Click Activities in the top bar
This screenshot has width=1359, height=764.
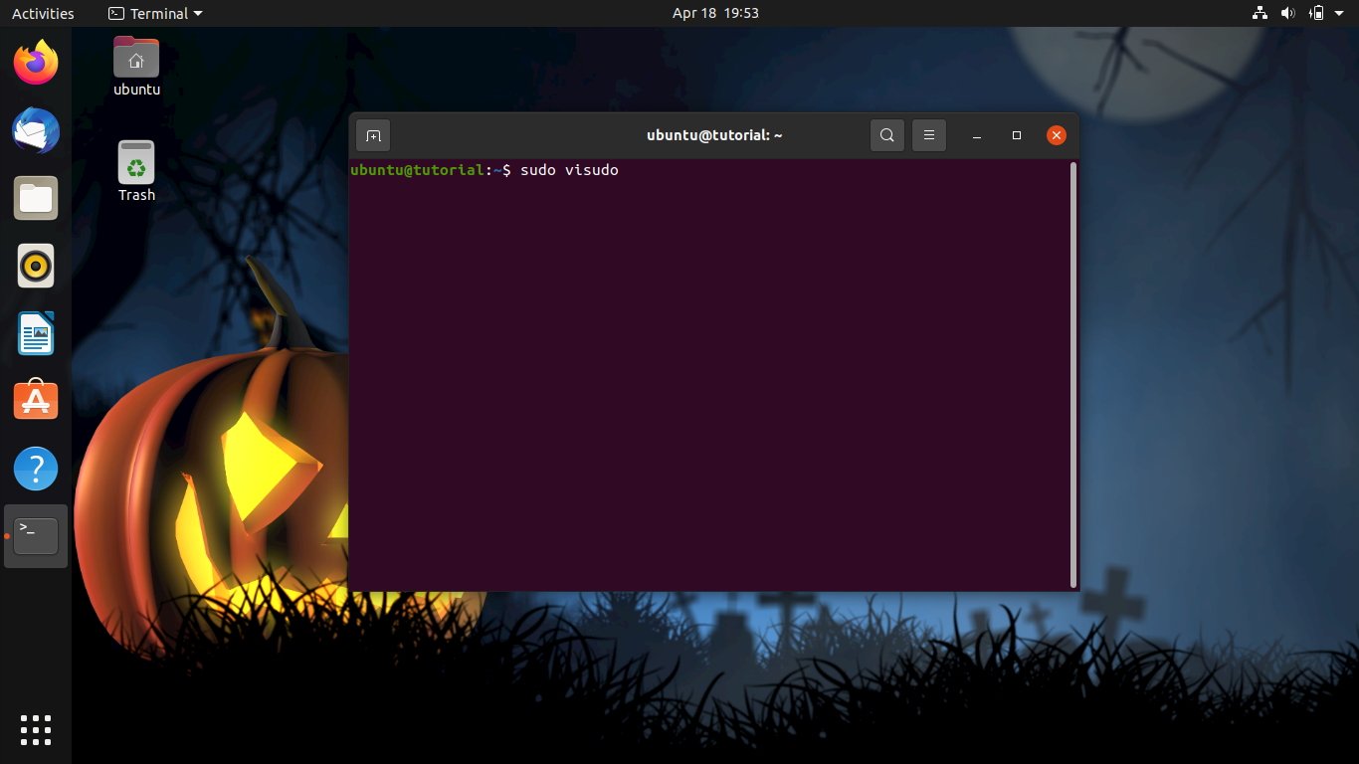(43, 13)
